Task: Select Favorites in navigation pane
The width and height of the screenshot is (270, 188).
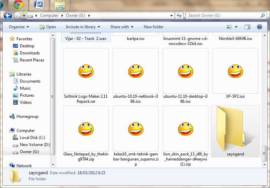Action: tap(21, 39)
